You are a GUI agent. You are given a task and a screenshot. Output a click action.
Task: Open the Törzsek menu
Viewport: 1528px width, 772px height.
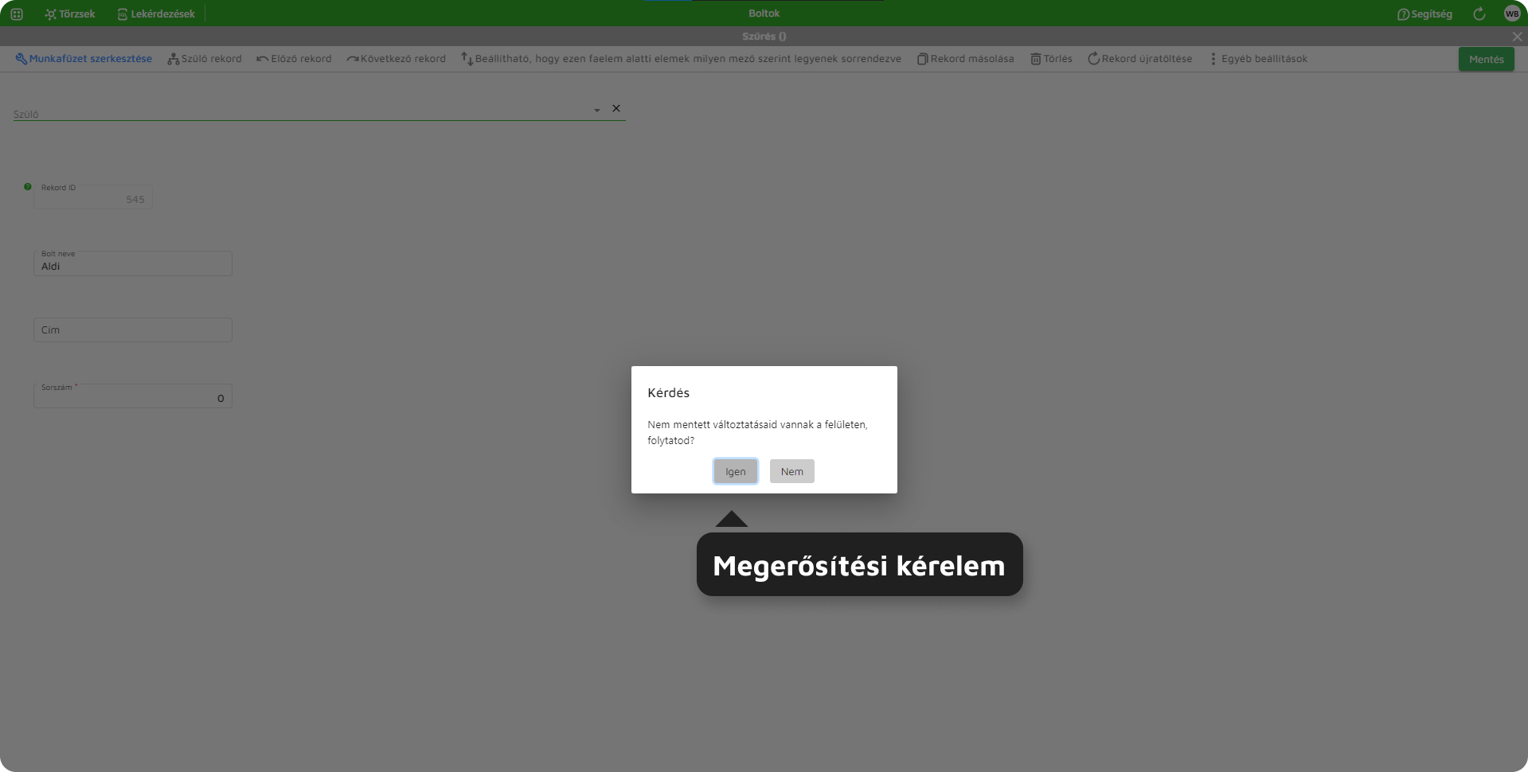pyautogui.click(x=70, y=14)
